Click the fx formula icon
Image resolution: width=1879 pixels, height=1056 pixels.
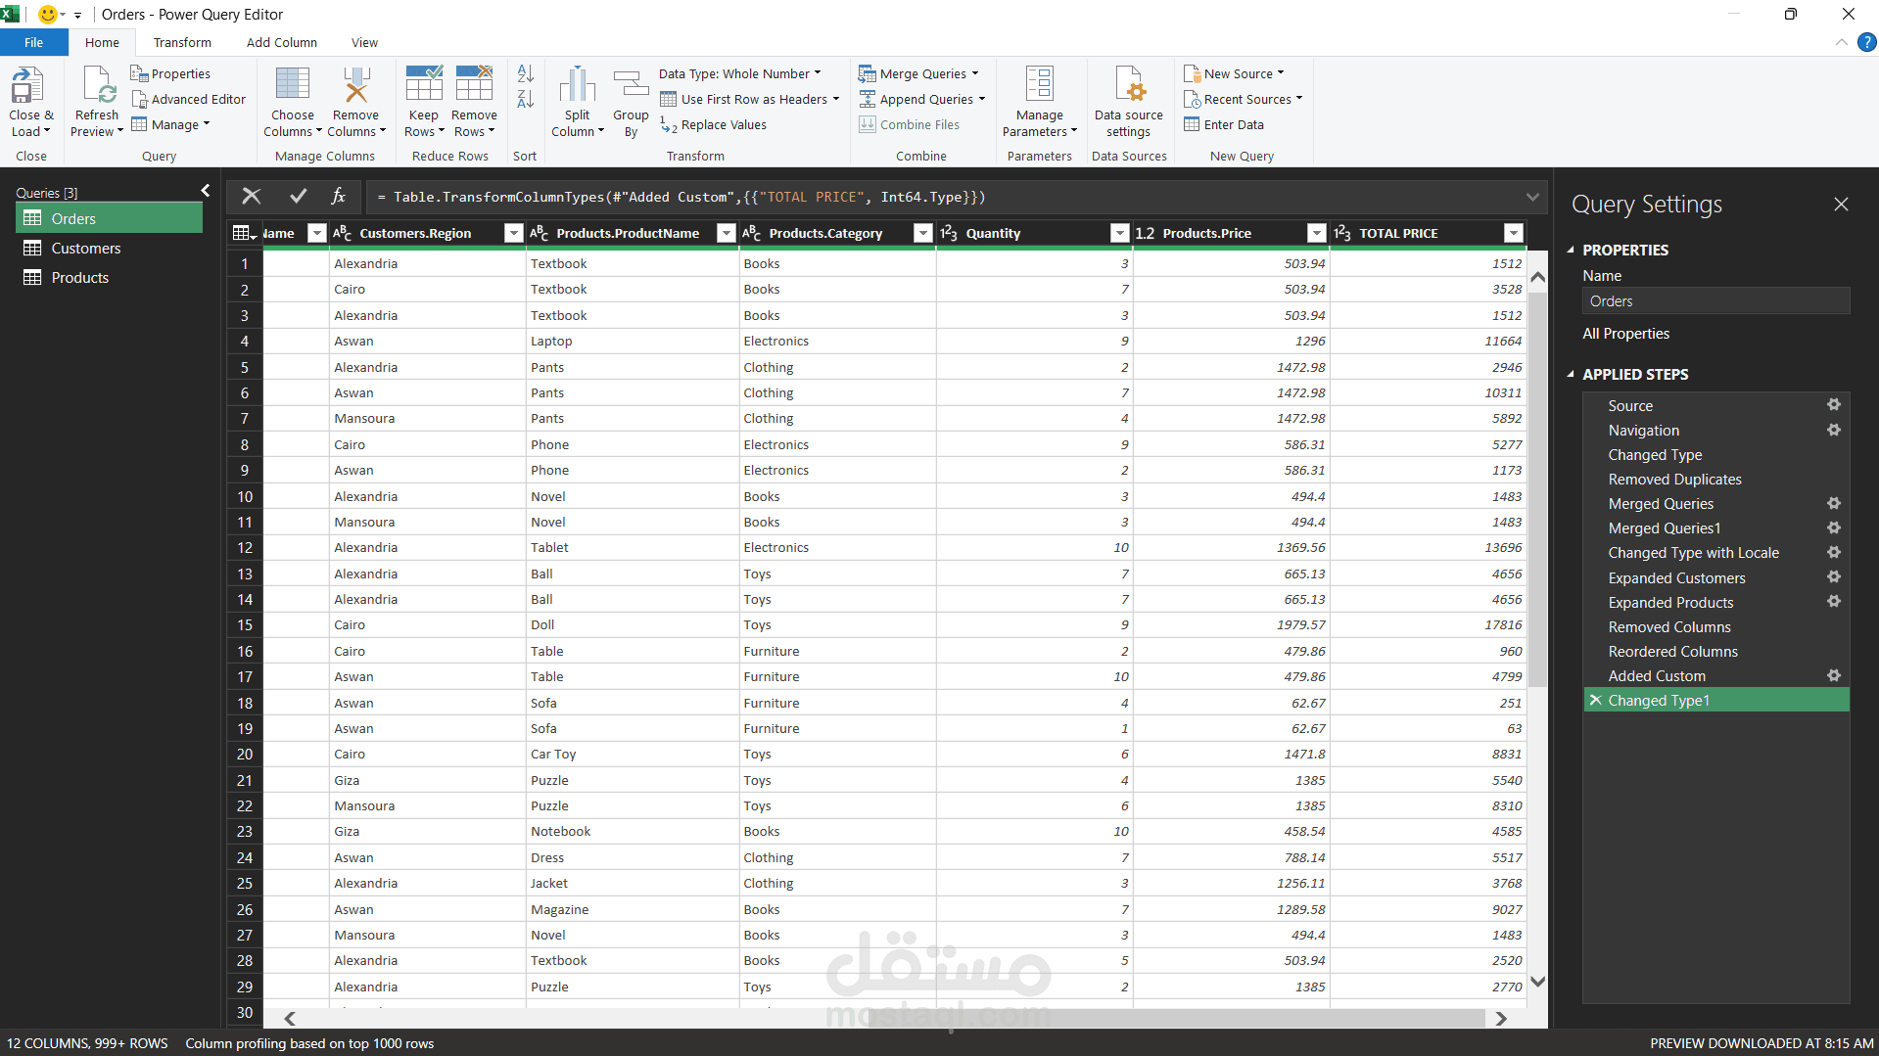click(338, 197)
